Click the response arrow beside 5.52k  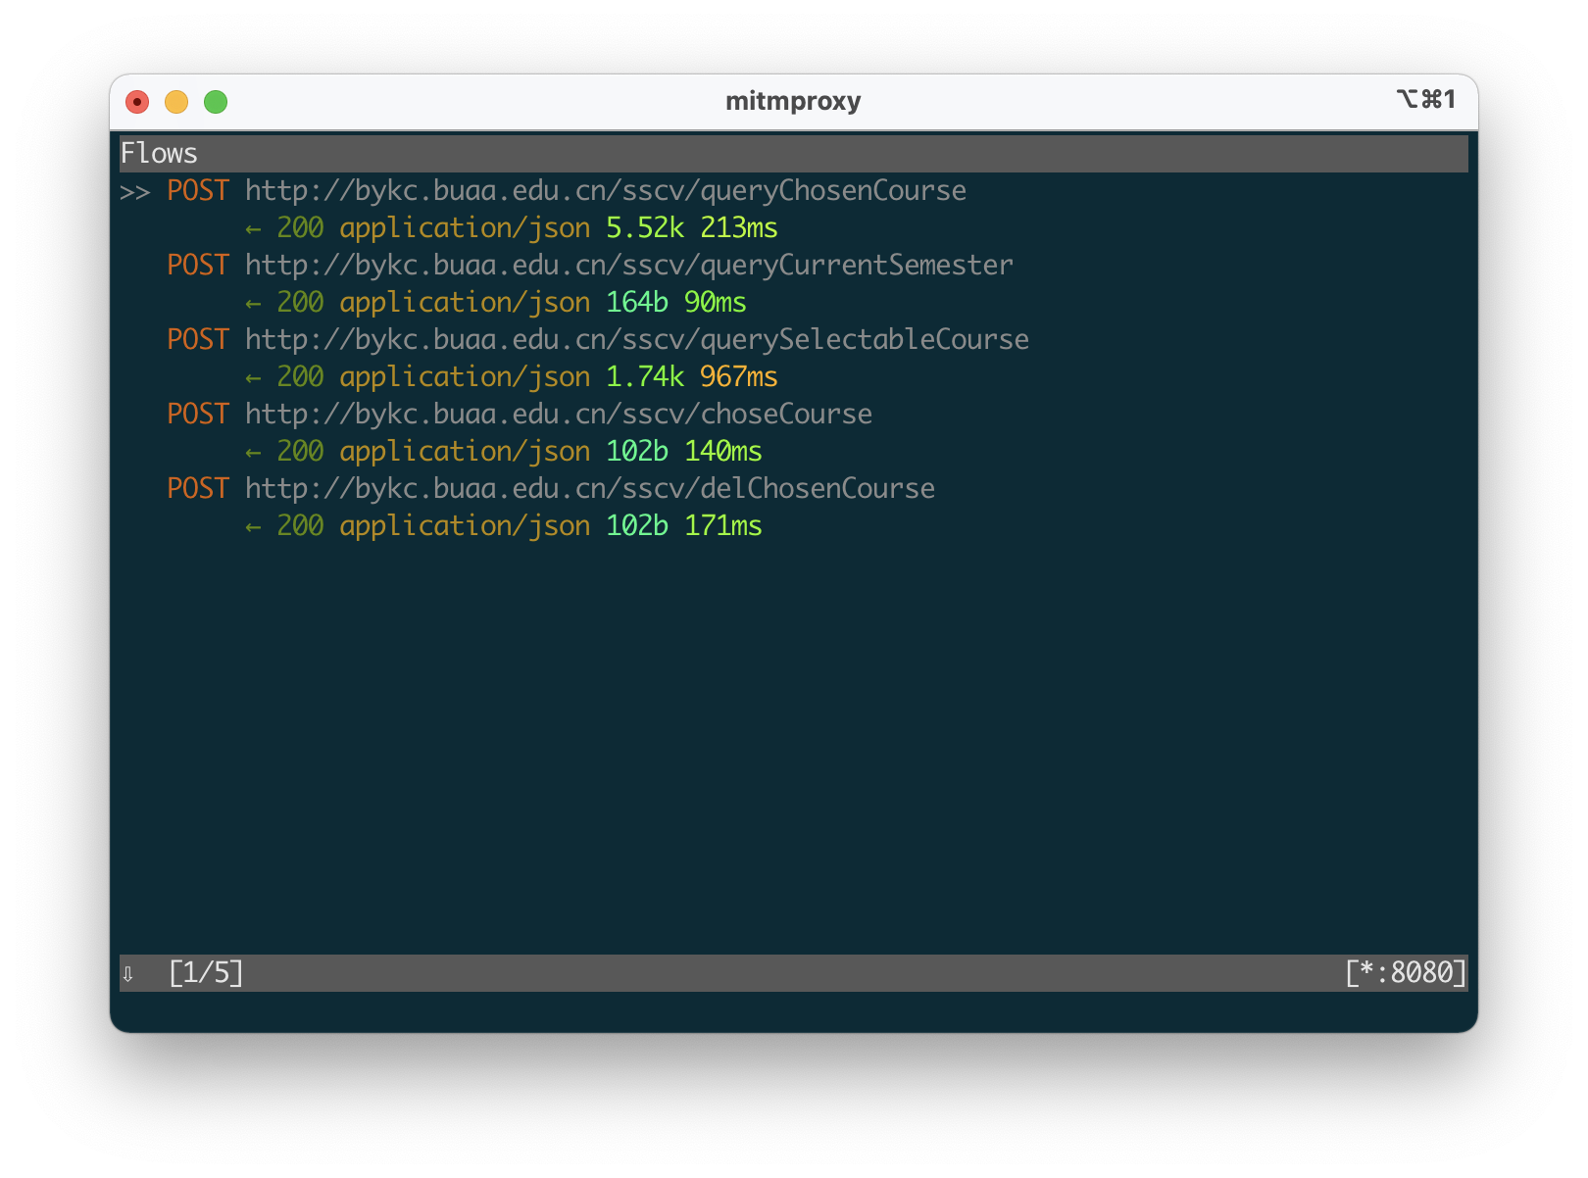tap(253, 229)
